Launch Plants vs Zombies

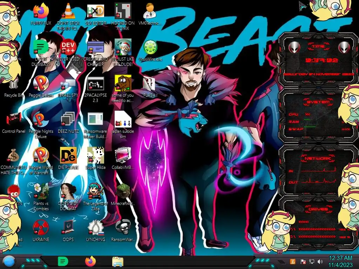[41, 192]
